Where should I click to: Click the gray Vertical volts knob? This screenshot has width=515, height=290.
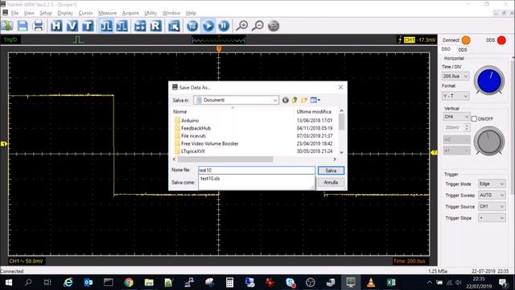(x=489, y=141)
